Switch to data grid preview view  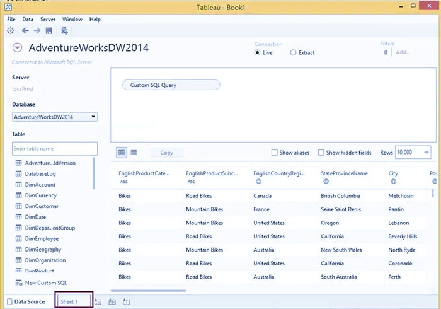click(x=122, y=153)
